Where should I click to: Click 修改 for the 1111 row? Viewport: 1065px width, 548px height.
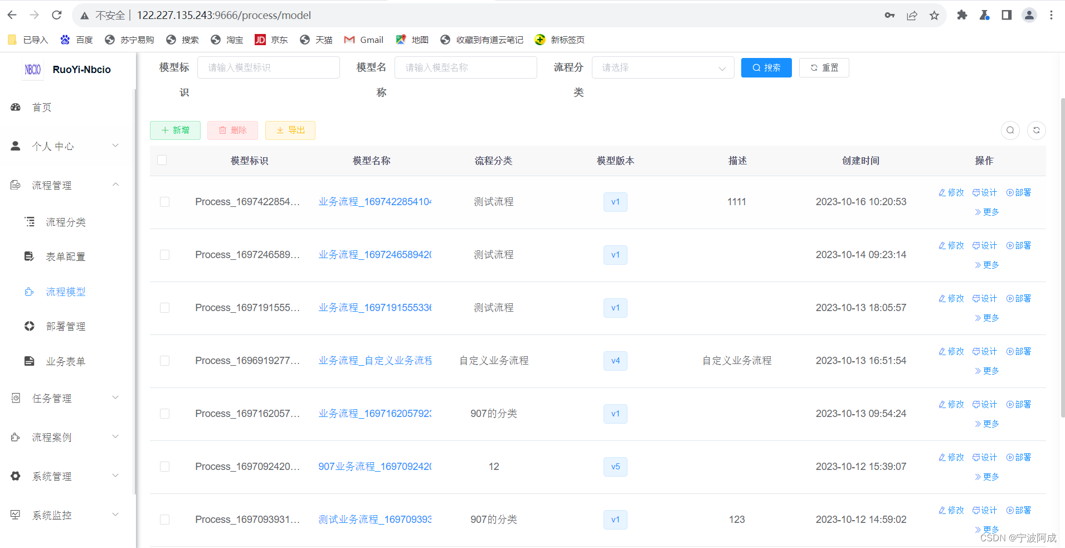coord(951,192)
